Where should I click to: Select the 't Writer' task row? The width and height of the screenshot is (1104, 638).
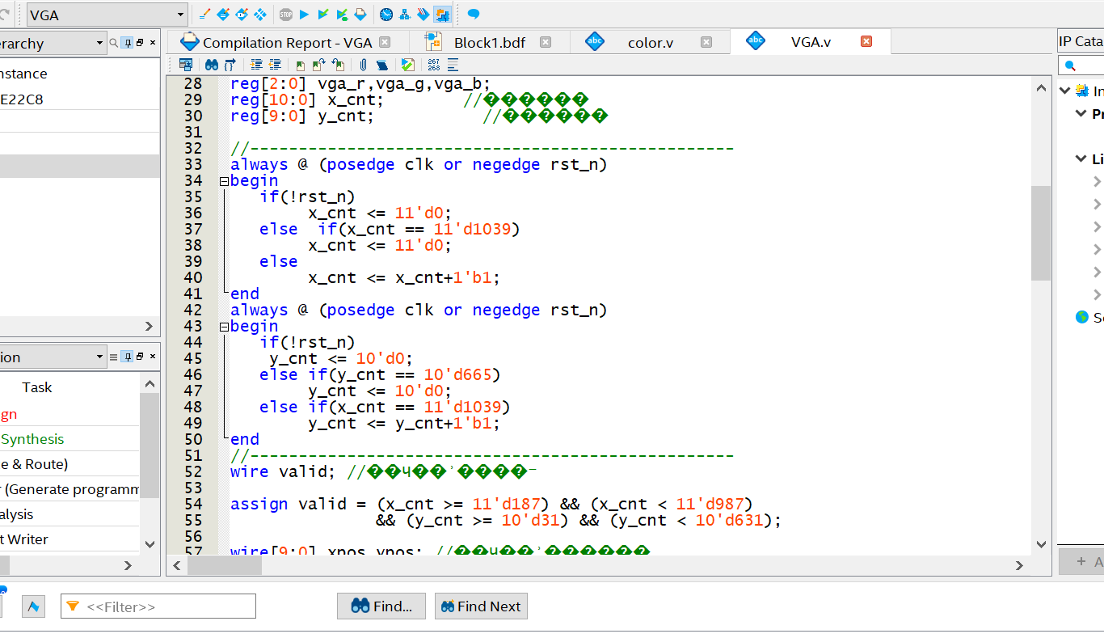click(70, 539)
